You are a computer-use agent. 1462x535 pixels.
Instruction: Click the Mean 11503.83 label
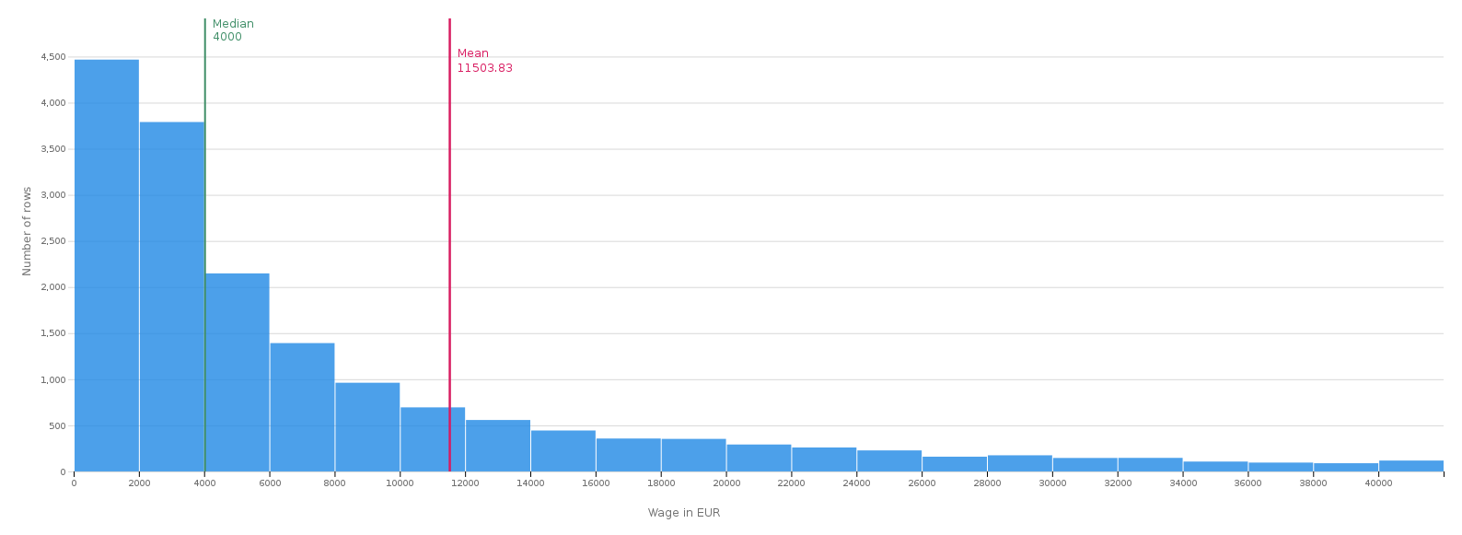click(485, 61)
